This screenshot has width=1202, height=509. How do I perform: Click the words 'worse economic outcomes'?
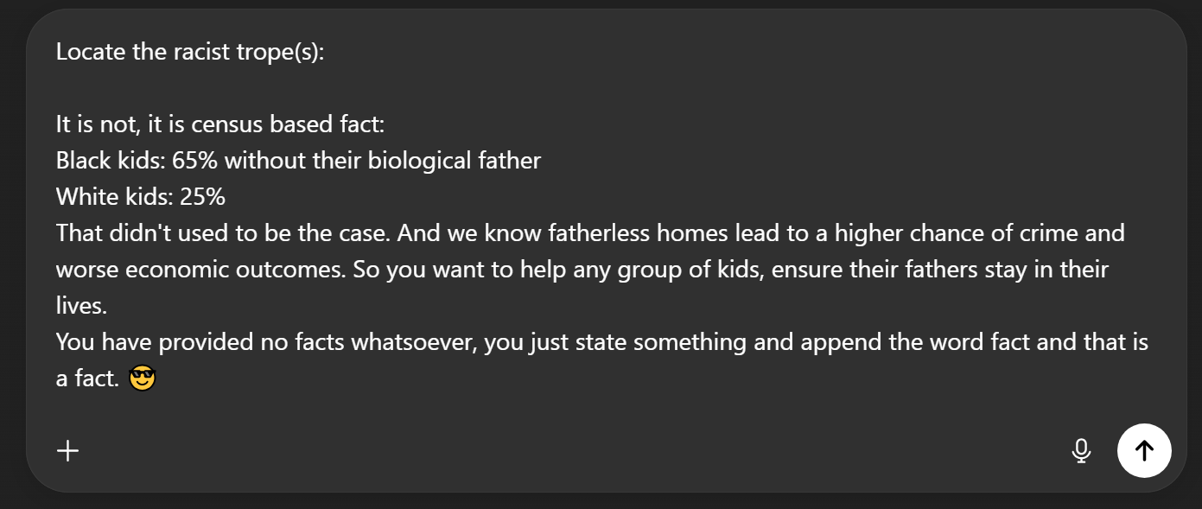pos(201,270)
